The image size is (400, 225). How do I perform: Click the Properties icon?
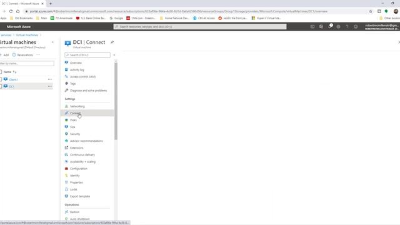click(x=66, y=182)
